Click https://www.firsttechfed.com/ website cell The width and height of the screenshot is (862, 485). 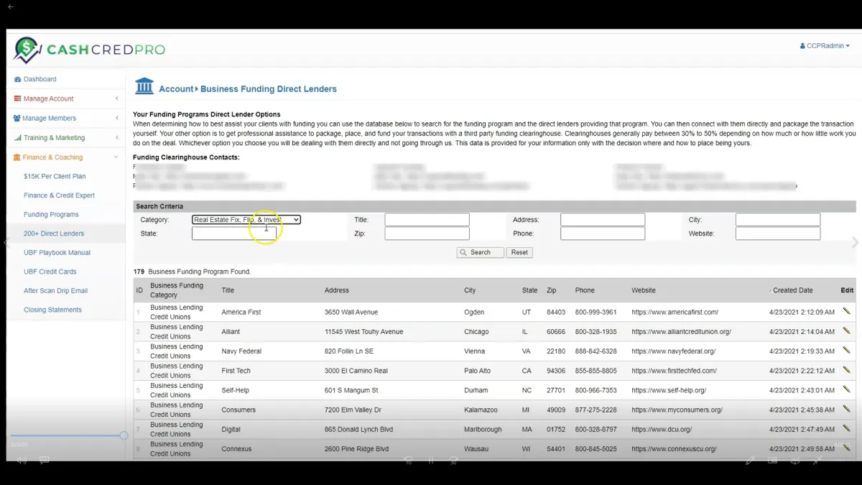click(674, 371)
